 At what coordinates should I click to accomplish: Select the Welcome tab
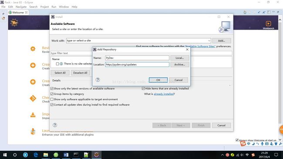pyautogui.click(x=18, y=13)
